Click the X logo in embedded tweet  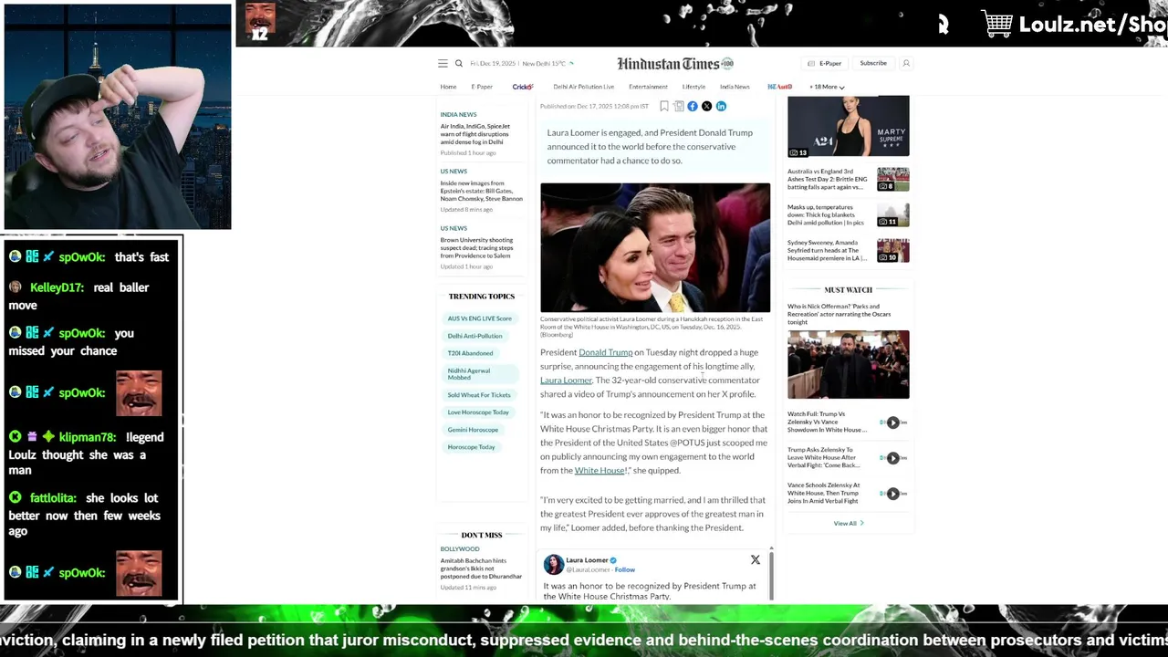(x=756, y=559)
